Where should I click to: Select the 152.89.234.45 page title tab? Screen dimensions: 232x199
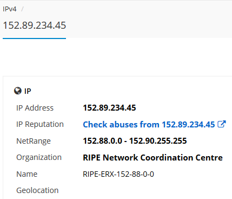coord(35,25)
